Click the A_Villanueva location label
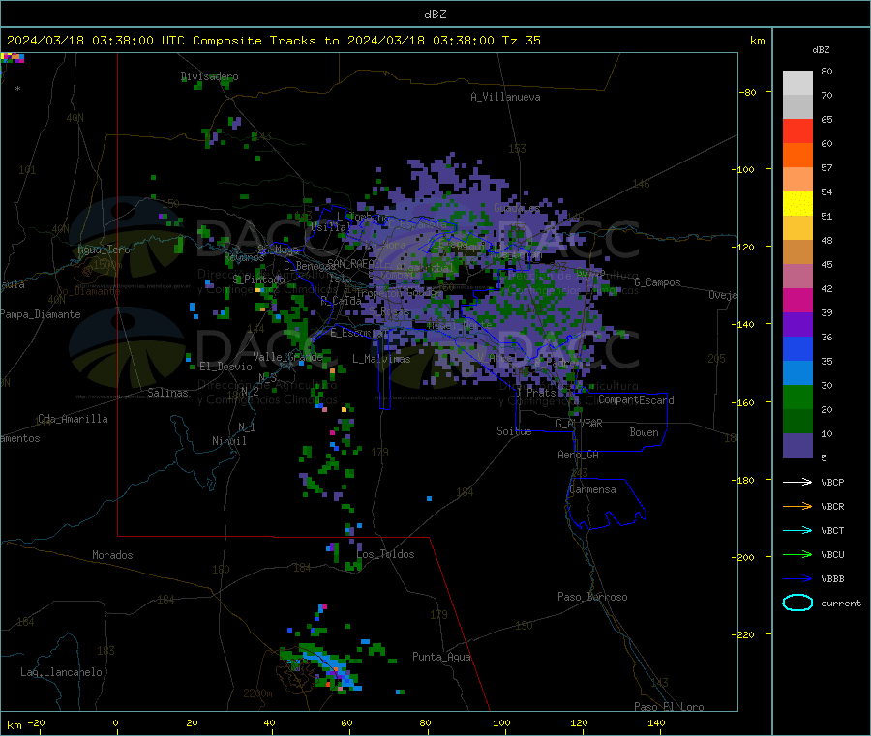 point(505,97)
